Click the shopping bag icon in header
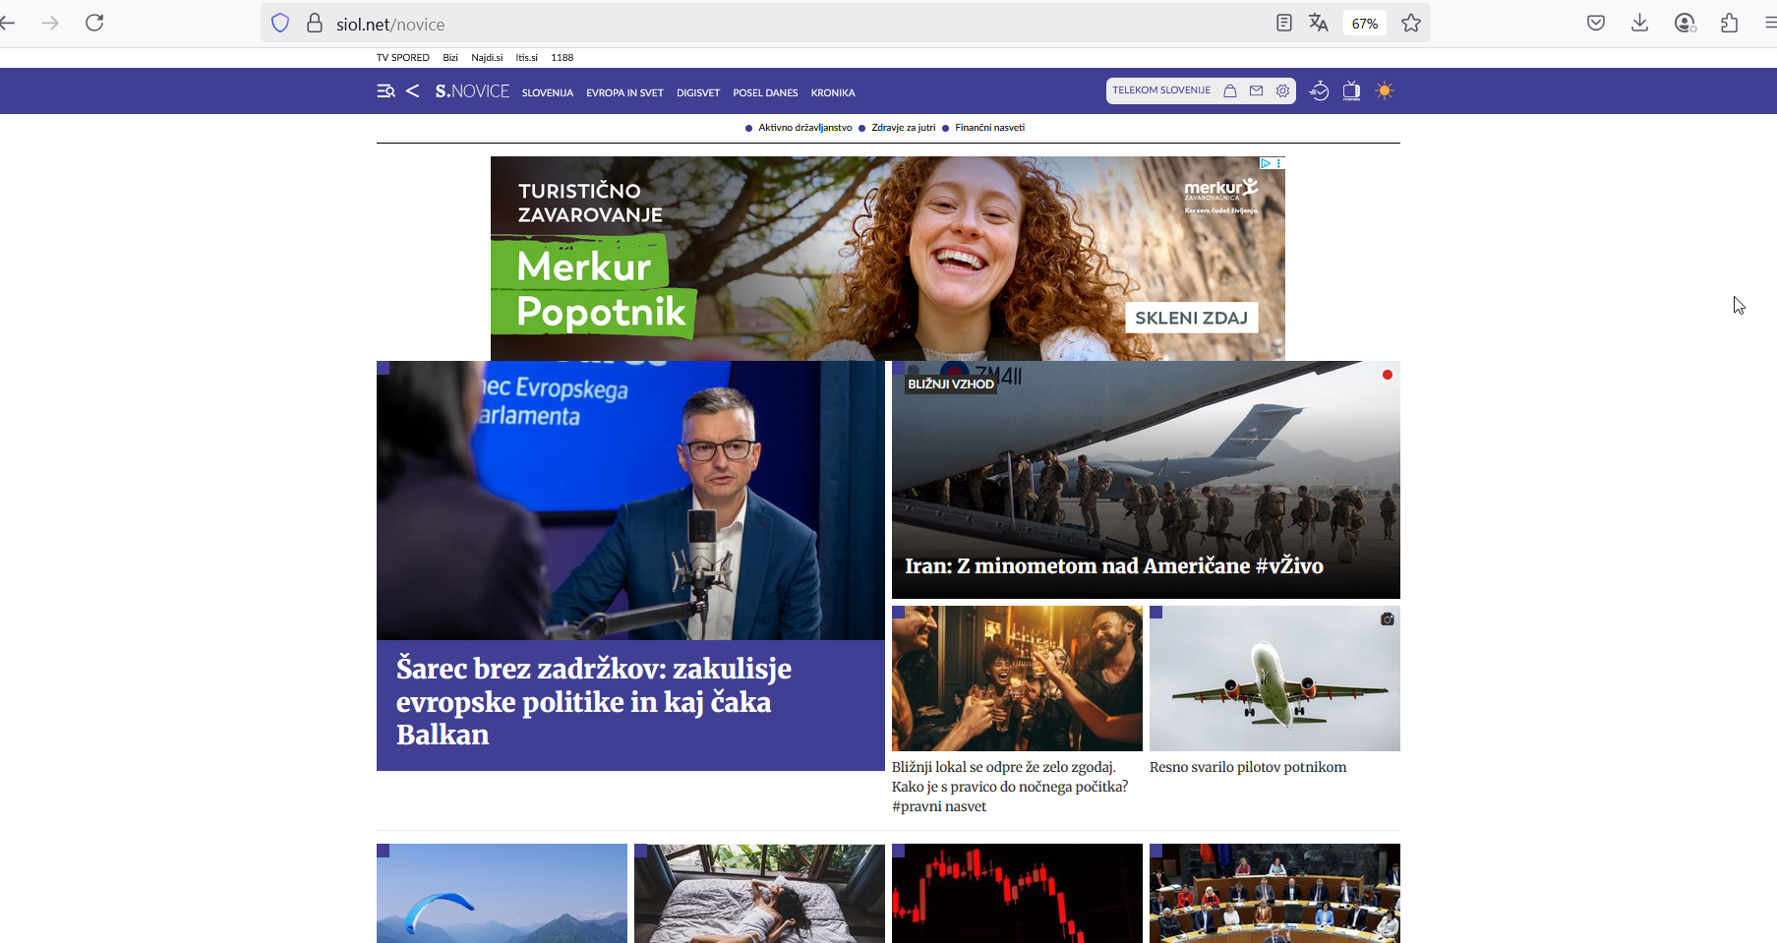1777x943 pixels. click(1229, 90)
